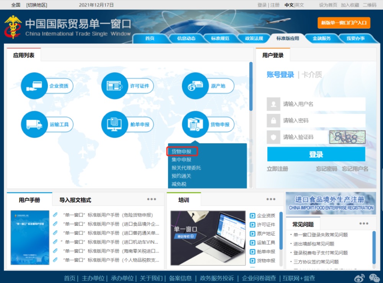Switch to 导入报文格式 tab
The image size is (383, 283).
click(x=75, y=200)
